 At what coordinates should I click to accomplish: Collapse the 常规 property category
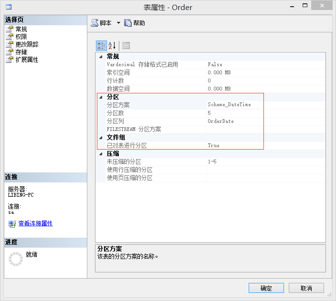tap(101, 57)
